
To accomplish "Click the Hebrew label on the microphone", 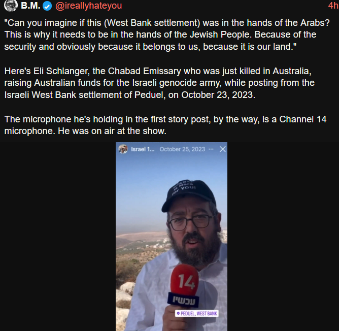I will pos(184,300).
